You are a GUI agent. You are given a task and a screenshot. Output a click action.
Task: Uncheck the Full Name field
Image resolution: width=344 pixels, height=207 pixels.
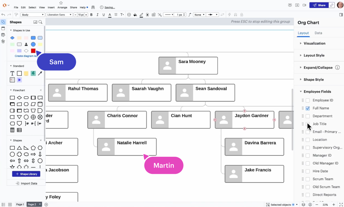(x=308, y=108)
